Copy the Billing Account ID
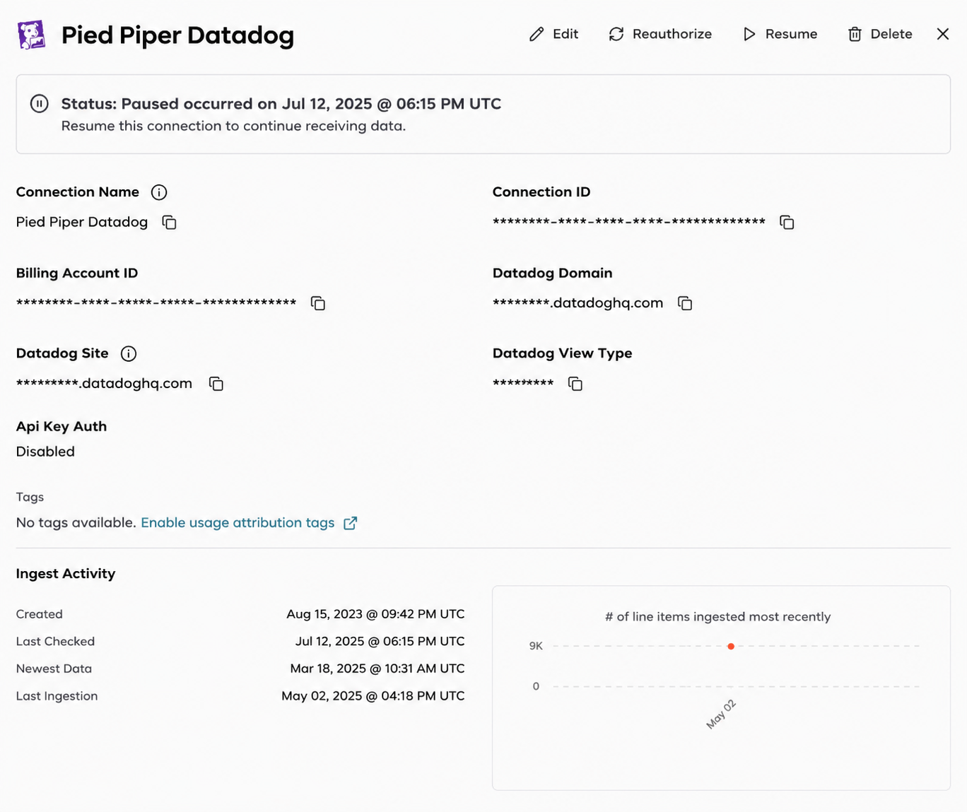The image size is (967, 812). (x=318, y=303)
